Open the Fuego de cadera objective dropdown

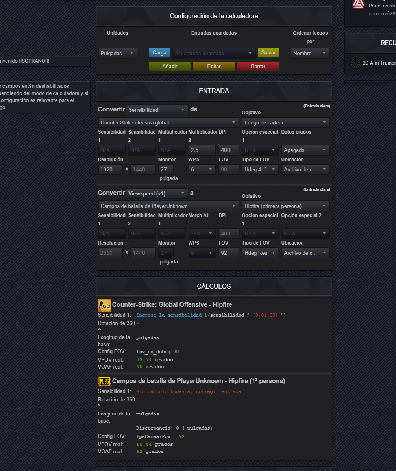tap(285, 122)
